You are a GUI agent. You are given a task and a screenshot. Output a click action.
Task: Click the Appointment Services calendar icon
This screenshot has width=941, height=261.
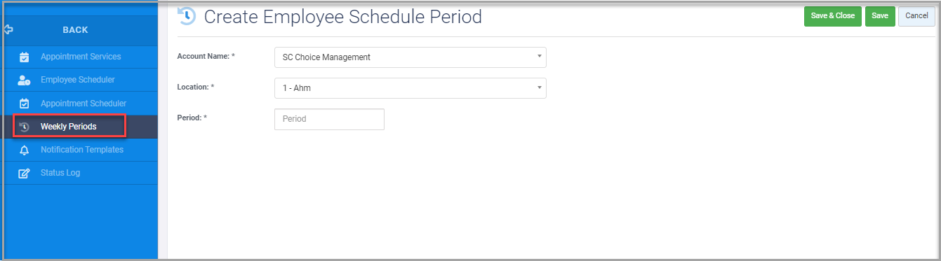click(x=24, y=57)
